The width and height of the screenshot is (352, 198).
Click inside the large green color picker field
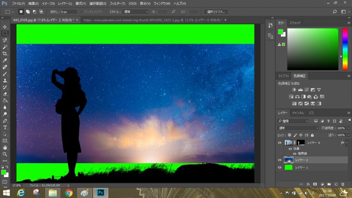[x=313, y=49]
